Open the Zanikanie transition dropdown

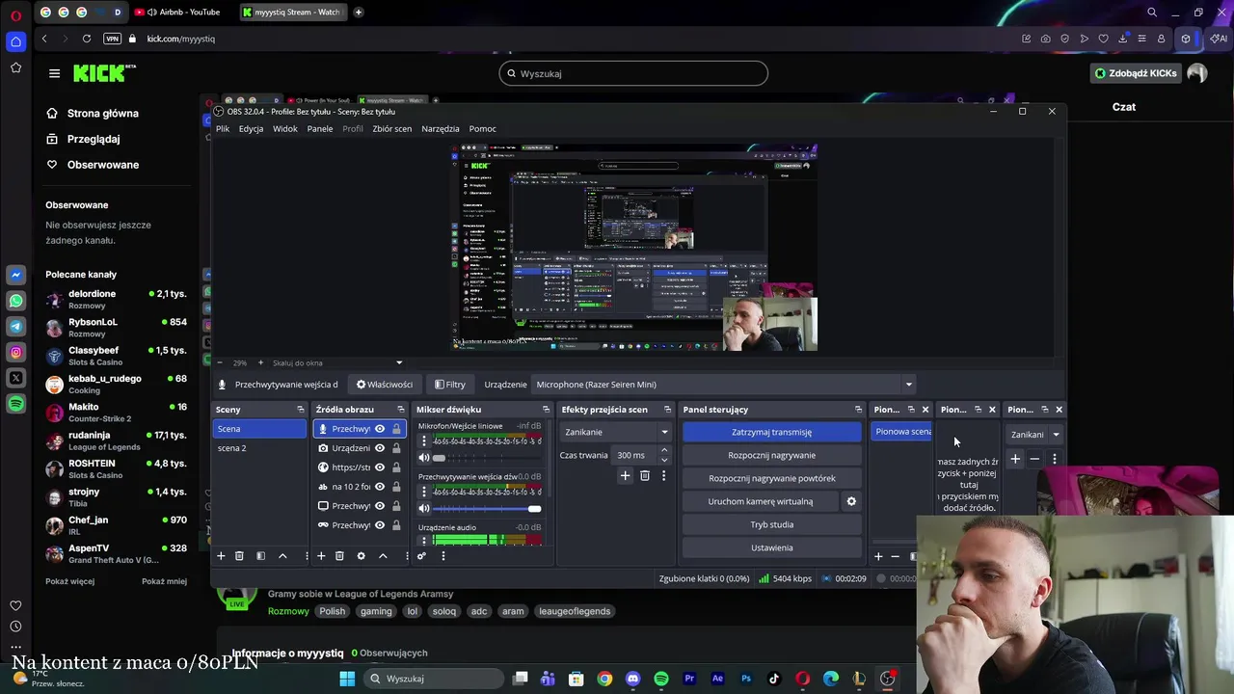(x=615, y=432)
